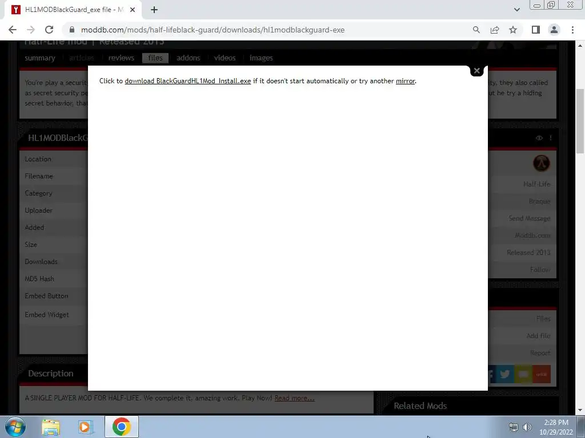Open a new browser tab
The image size is (585, 438).
tap(154, 10)
